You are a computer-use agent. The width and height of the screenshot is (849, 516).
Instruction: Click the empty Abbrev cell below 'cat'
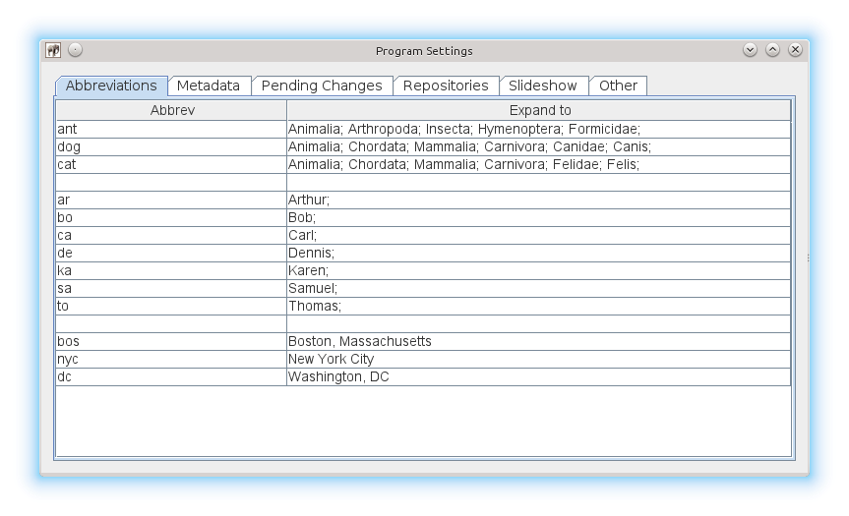[x=171, y=182]
